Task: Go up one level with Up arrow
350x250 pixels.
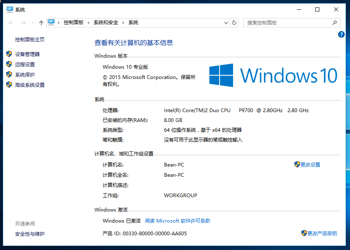Action: (41, 23)
